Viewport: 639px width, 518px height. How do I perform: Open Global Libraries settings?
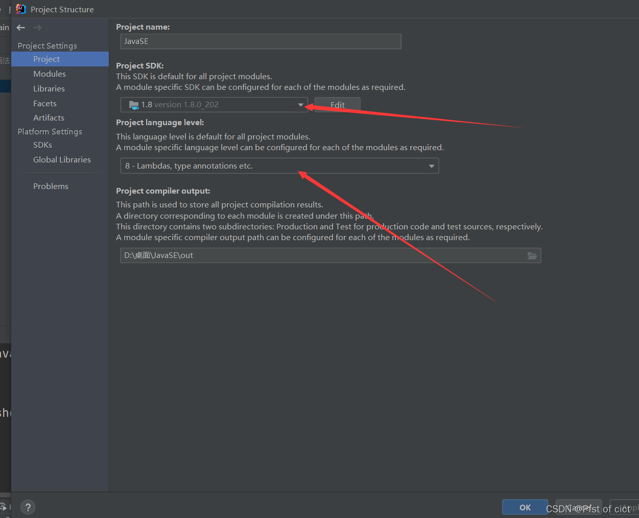coord(62,160)
